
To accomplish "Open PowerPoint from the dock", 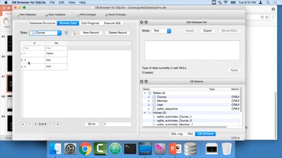I will click(x=175, y=149).
